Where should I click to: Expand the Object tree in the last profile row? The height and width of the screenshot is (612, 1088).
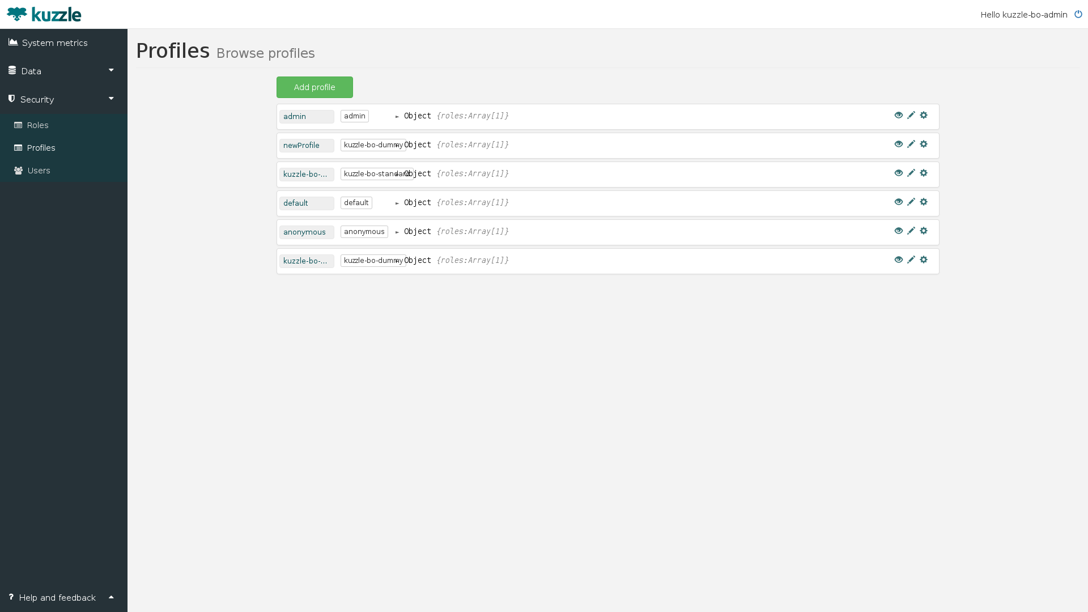pyautogui.click(x=397, y=261)
